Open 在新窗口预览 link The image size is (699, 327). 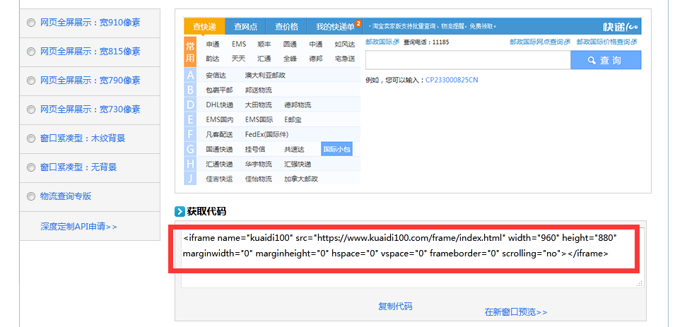[x=515, y=311]
